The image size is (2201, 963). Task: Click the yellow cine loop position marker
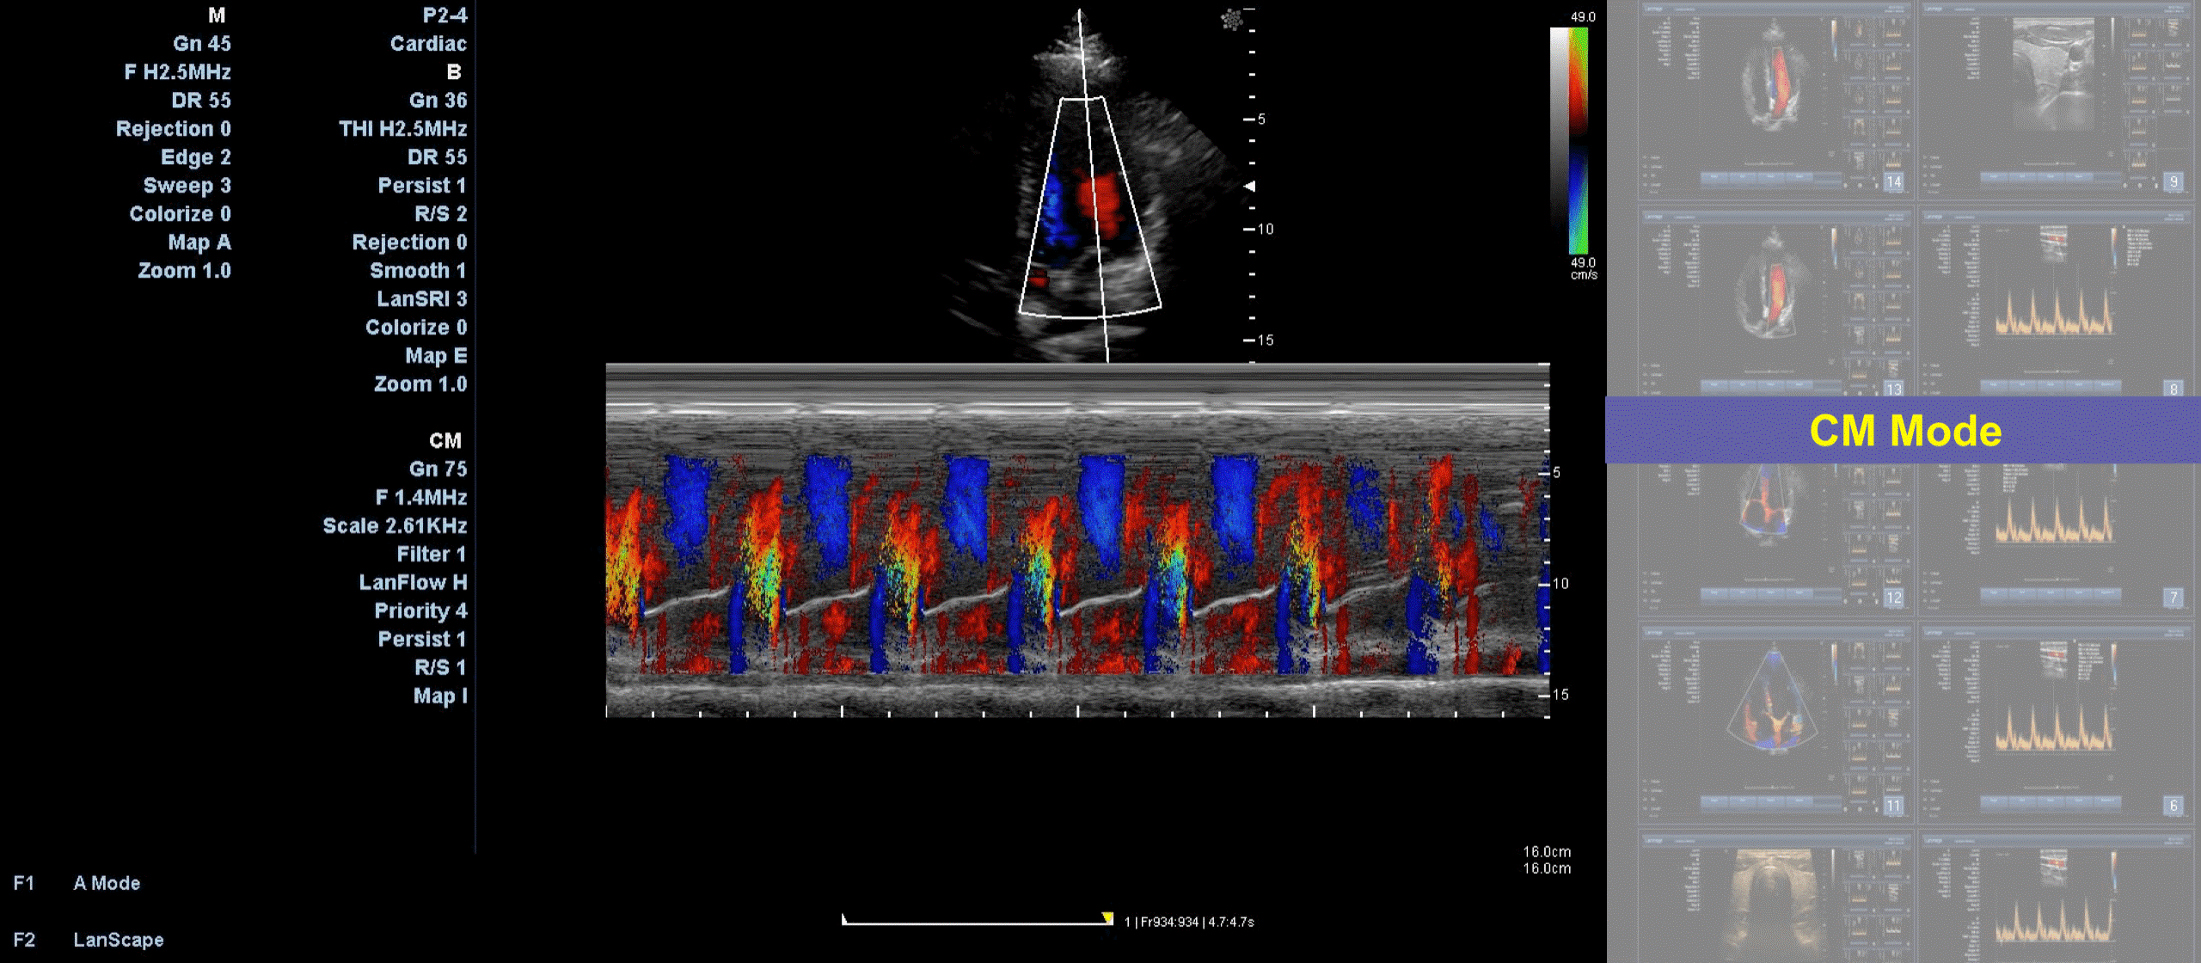[x=1107, y=918]
